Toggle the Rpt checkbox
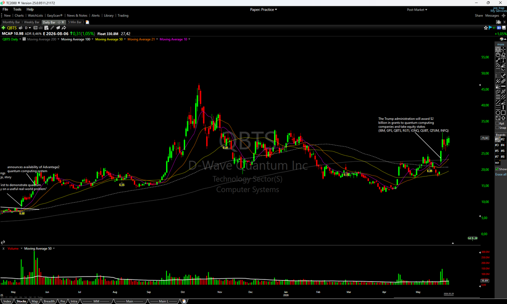507x304 pixels. 497,123
